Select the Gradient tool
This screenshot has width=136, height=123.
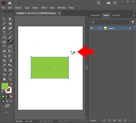click(10, 61)
